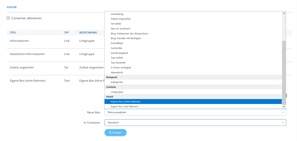Viewport: 297px width, 141px height.
Task: Select Neu im Sortiment option
Action: tap(120, 29)
